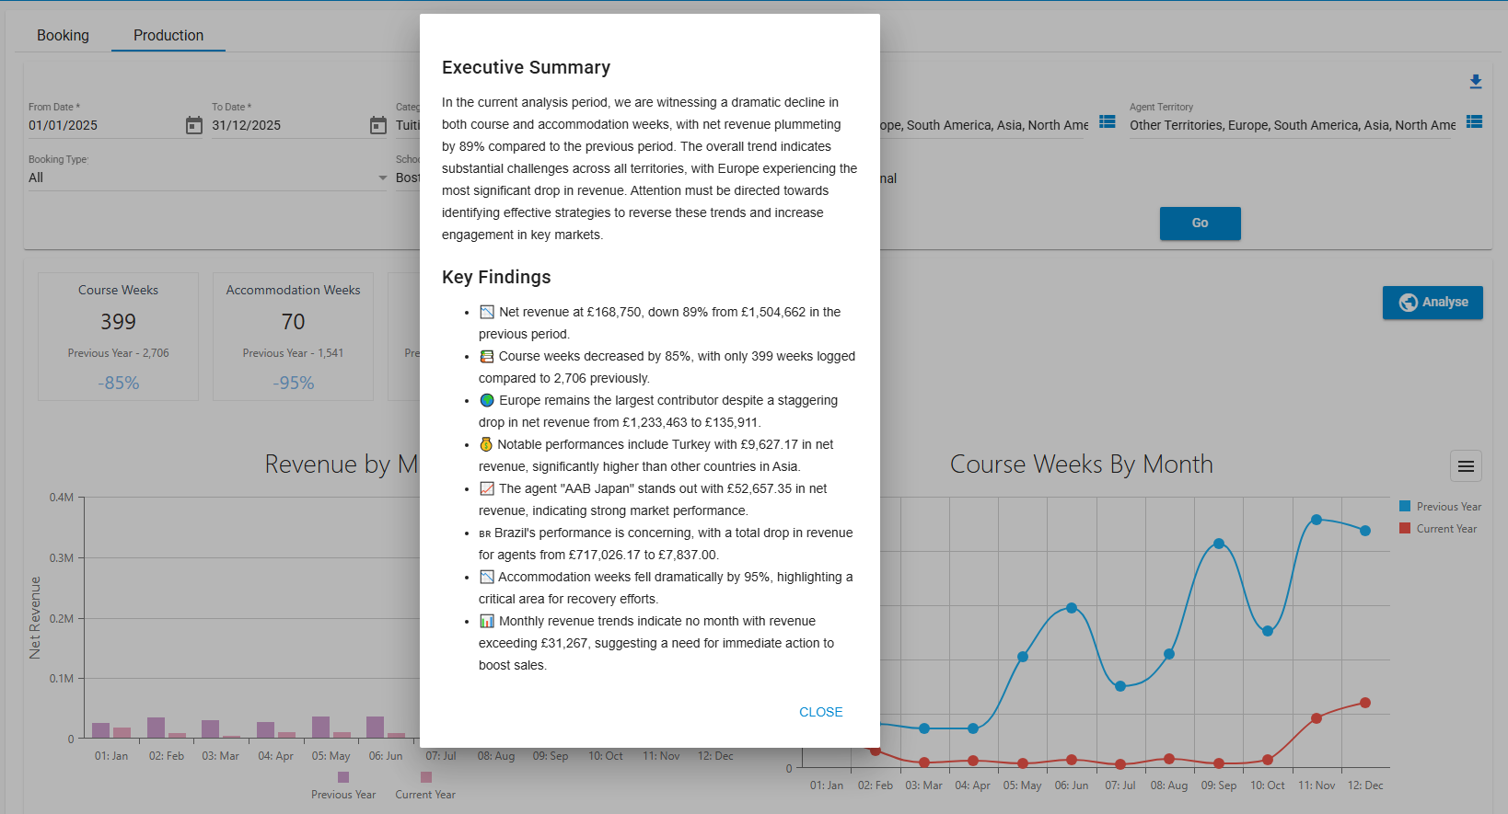
Task: Click the globe emoji beside Europe finding
Action: click(487, 400)
